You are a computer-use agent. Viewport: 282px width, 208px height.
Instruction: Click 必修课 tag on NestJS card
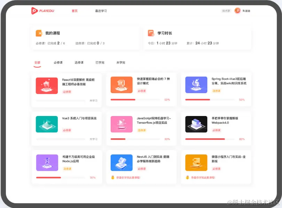[x=142, y=169]
